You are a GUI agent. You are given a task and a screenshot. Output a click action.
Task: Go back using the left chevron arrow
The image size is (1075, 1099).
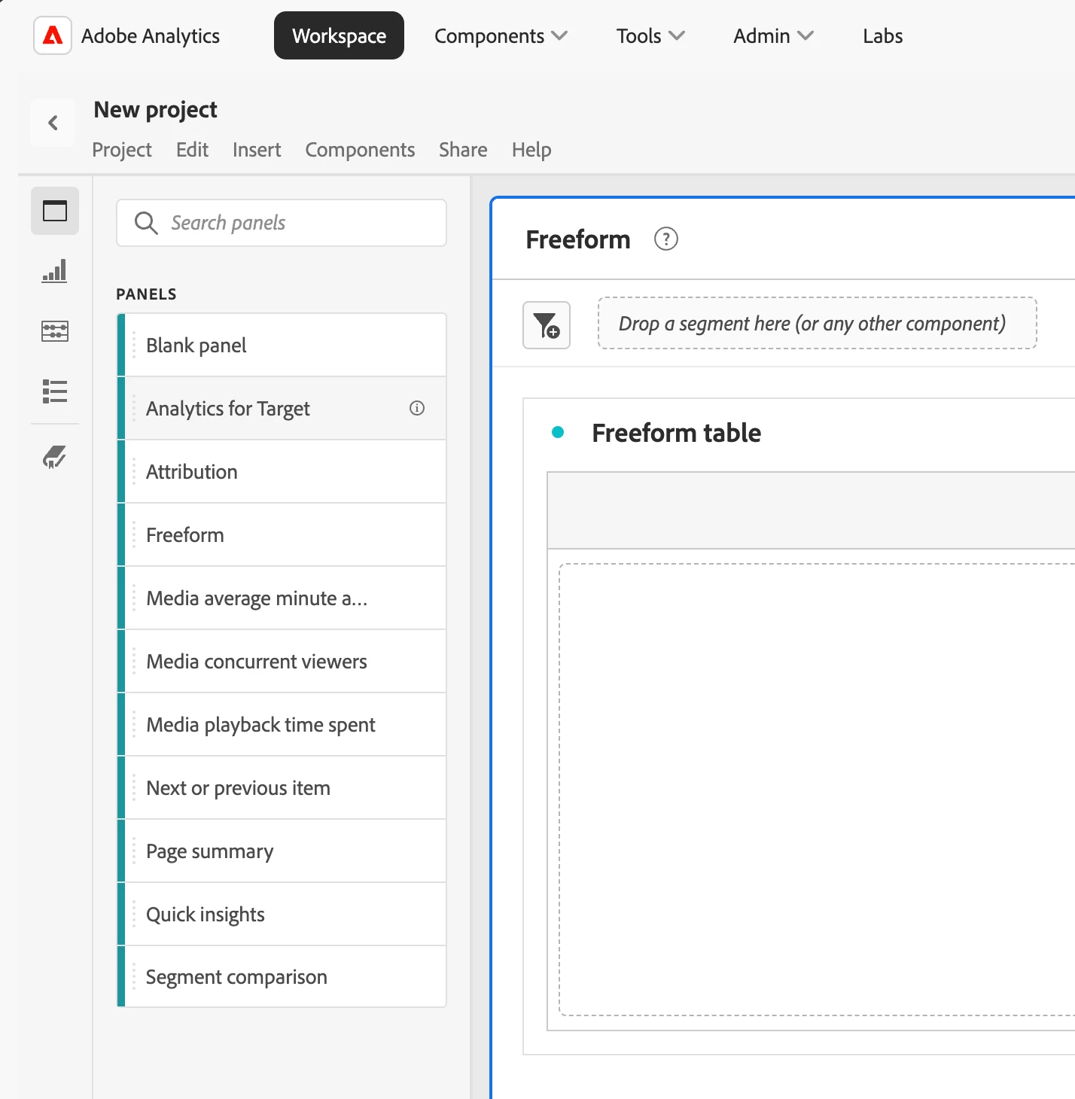(53, 123)
